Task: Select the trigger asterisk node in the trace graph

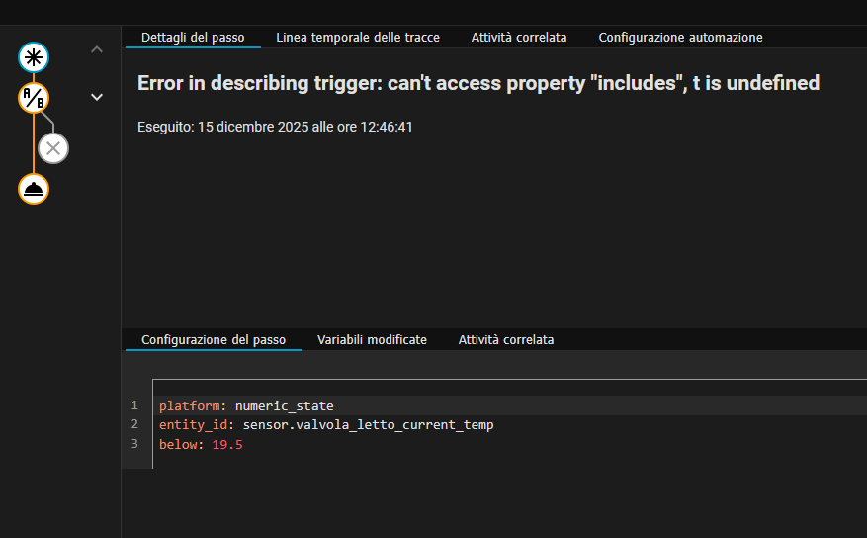Action: (x=34, y=57)
